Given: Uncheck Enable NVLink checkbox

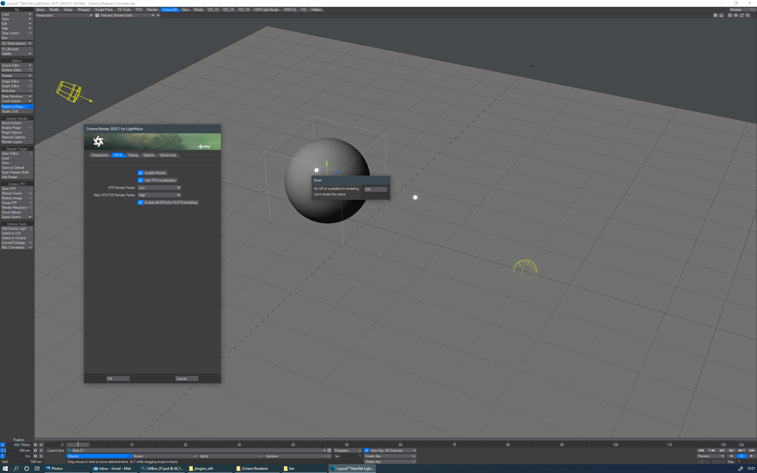Looking at the screenshot, I should click(140, 173).
